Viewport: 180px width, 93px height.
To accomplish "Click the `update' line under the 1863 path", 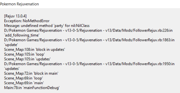I will pos(11,45).
